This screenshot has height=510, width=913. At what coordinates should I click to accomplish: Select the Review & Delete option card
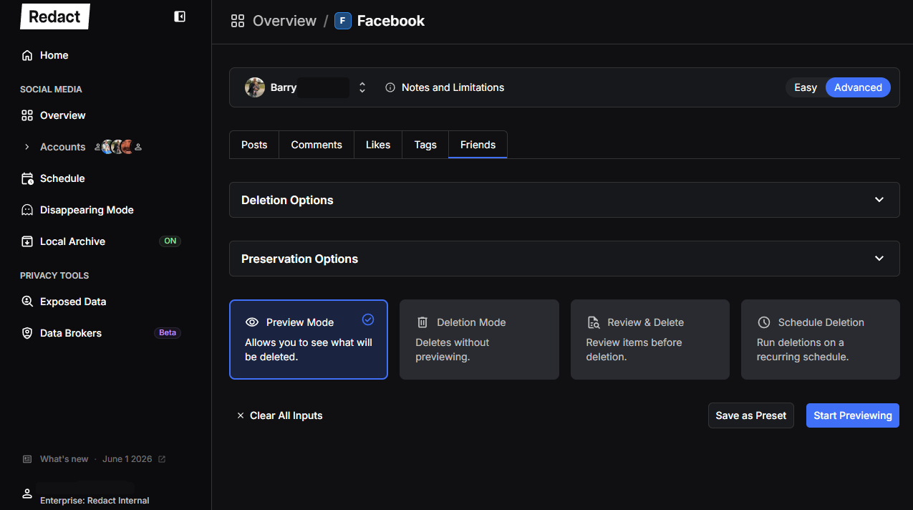pos(650,340)
